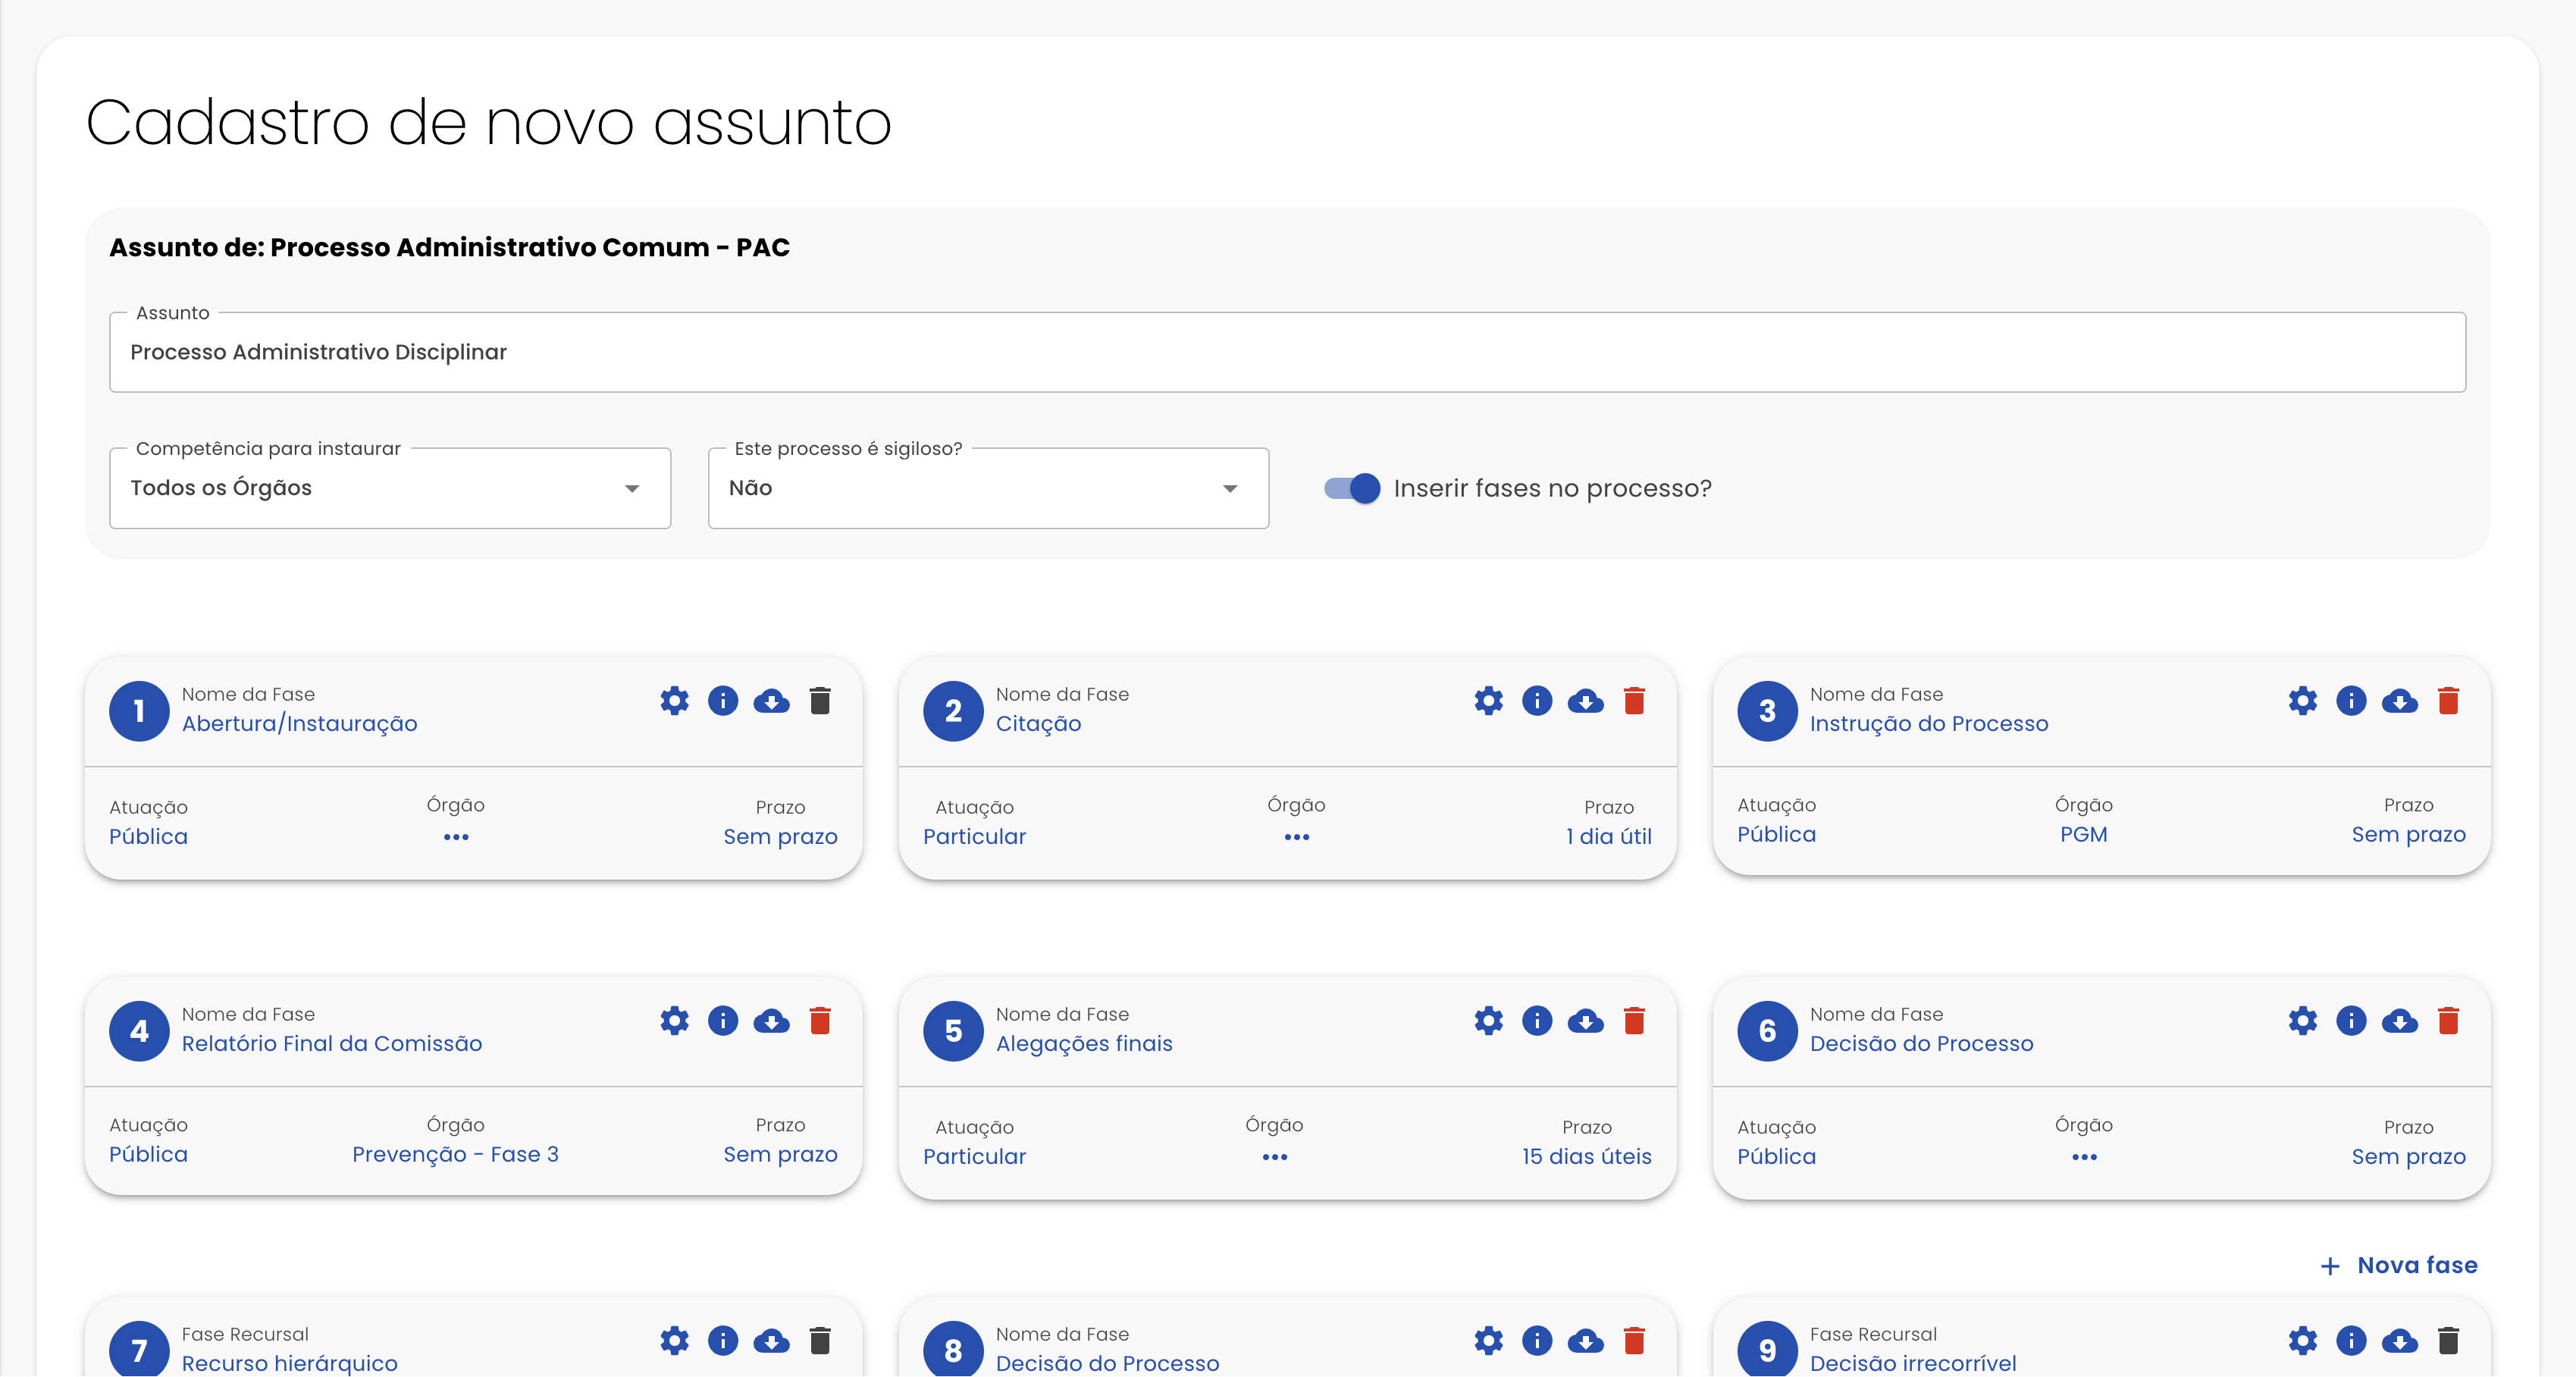Click cloud download icon on Relatório Final card
This screenshot has width=2576, height=1377.
[x=771, y=1020]
